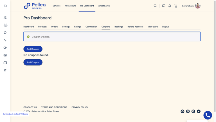Screen dimensions: 216x122
Task: Open the Privacy Policy link
Action: 80,107
